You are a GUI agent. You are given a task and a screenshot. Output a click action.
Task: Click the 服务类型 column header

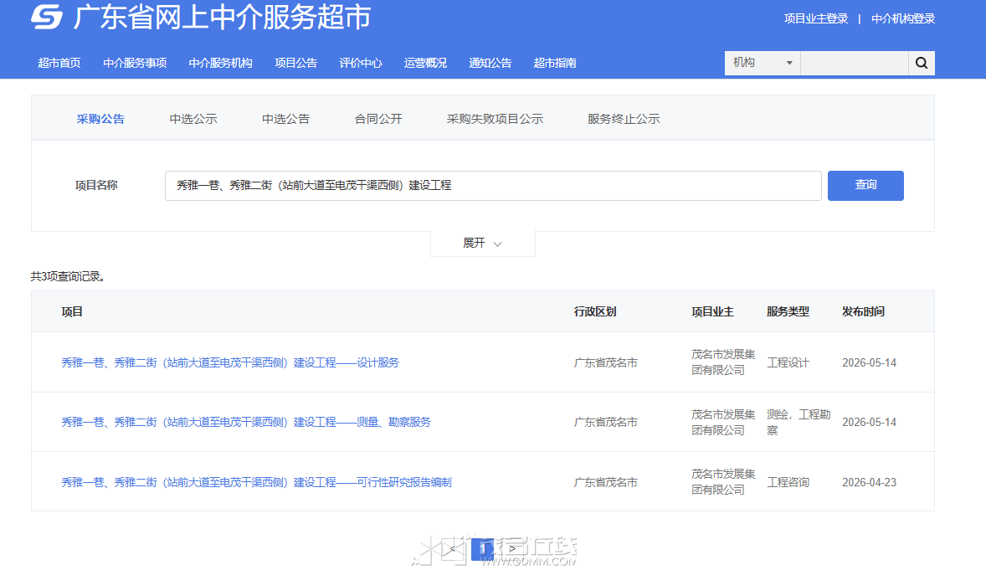point(788,311)
